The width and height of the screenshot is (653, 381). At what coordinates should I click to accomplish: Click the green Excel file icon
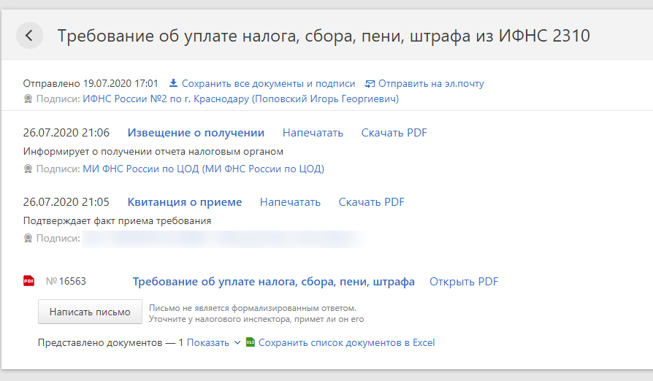(250, 342)
